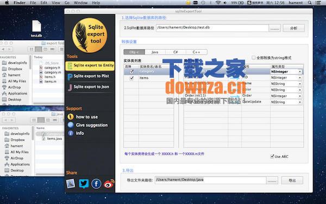Open the Sqlite export to Entity tool
Image resolution: width=326 pixels, height=204 pixels.
[90, 66]
